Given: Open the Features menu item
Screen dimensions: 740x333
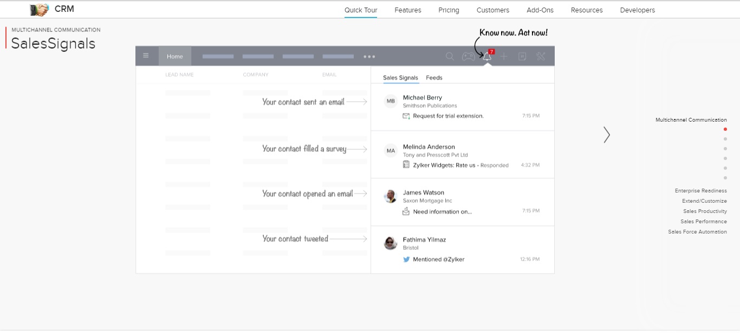Looking at the screenshot, I should click(408, 10).
